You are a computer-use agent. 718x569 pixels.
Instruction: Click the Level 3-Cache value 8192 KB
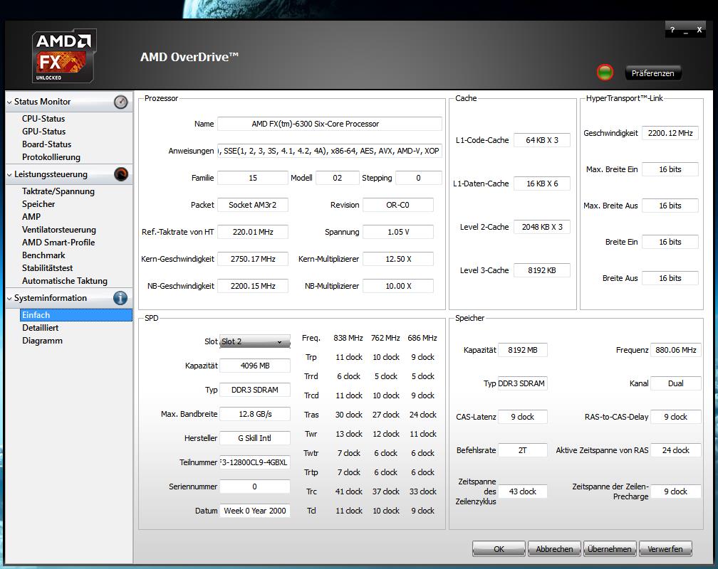pyautogui.click(x=542, y=270)
